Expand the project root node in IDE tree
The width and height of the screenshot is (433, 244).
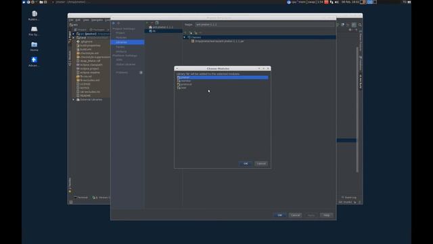(74, 34)
